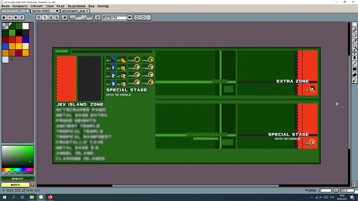The height and width of the screenshot is (201, 358).
Task: Select the Eyedropper tool
Action: coord(354,41)
